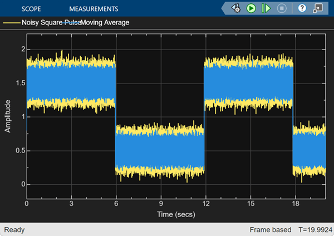Collapse the quick access toolbar arrow
This screenshot has height=236, width=334.
coord(225,8)
